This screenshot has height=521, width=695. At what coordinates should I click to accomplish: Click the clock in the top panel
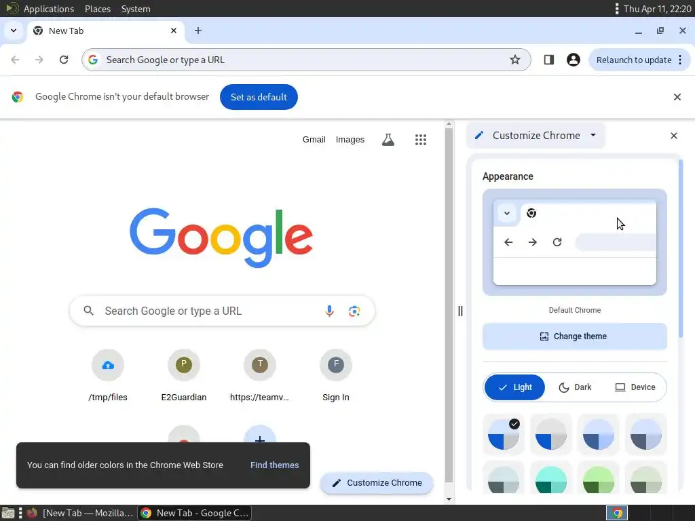click(x=657, y=9)
